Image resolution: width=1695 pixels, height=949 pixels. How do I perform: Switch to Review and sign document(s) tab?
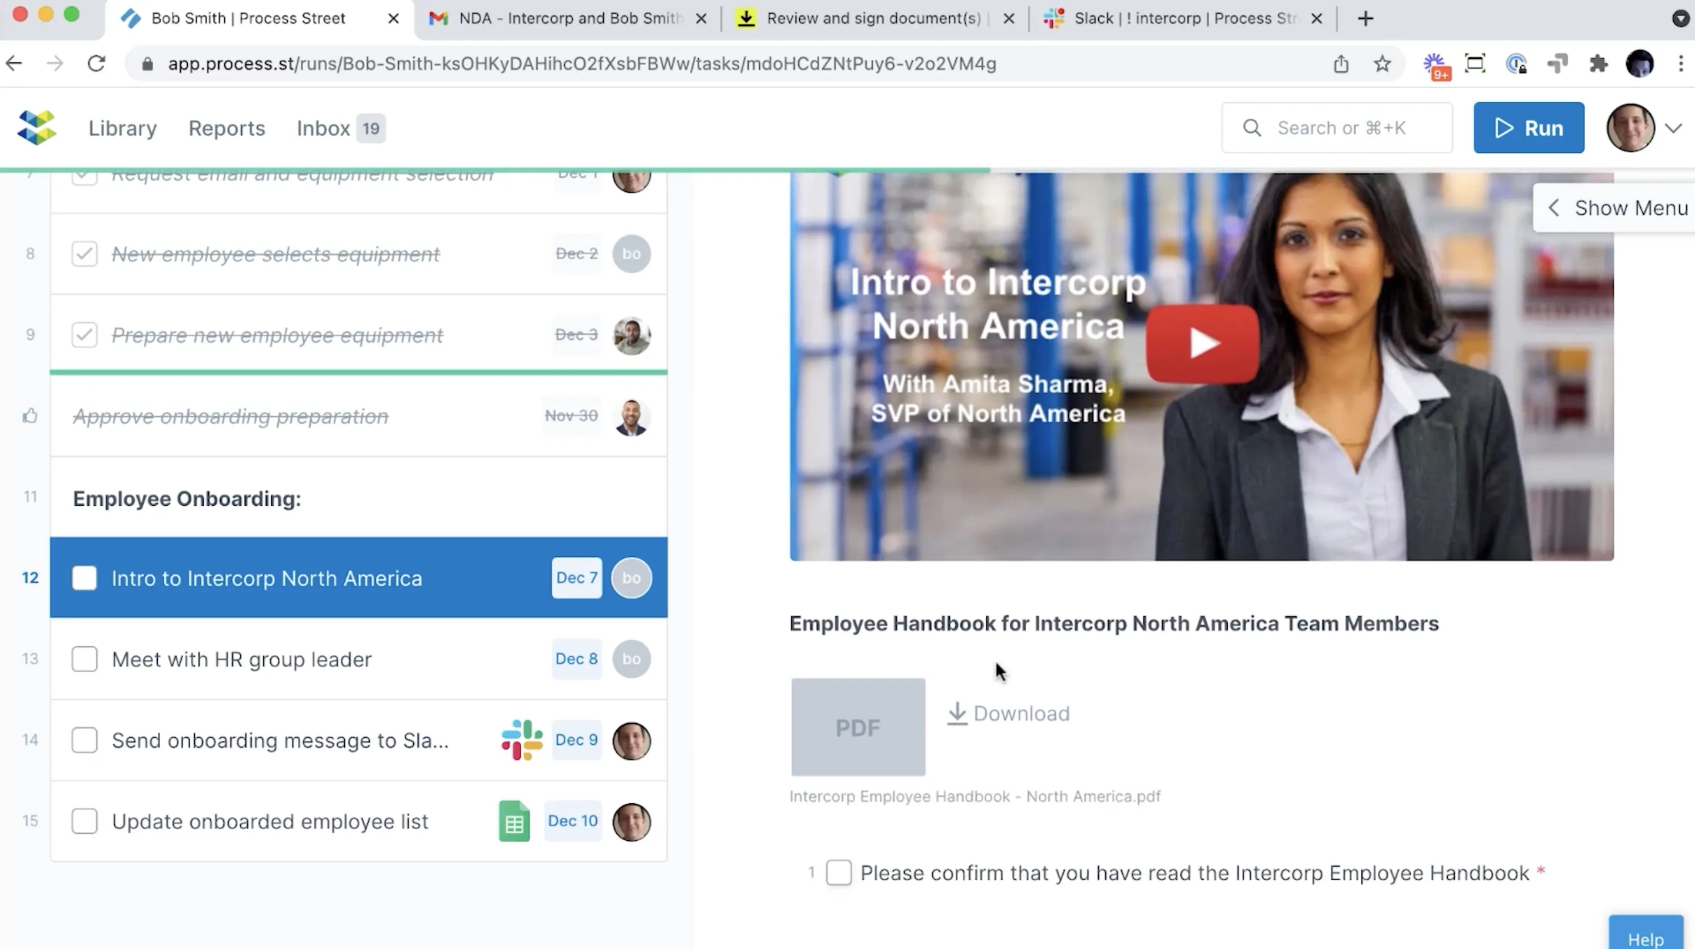[873, 18]
